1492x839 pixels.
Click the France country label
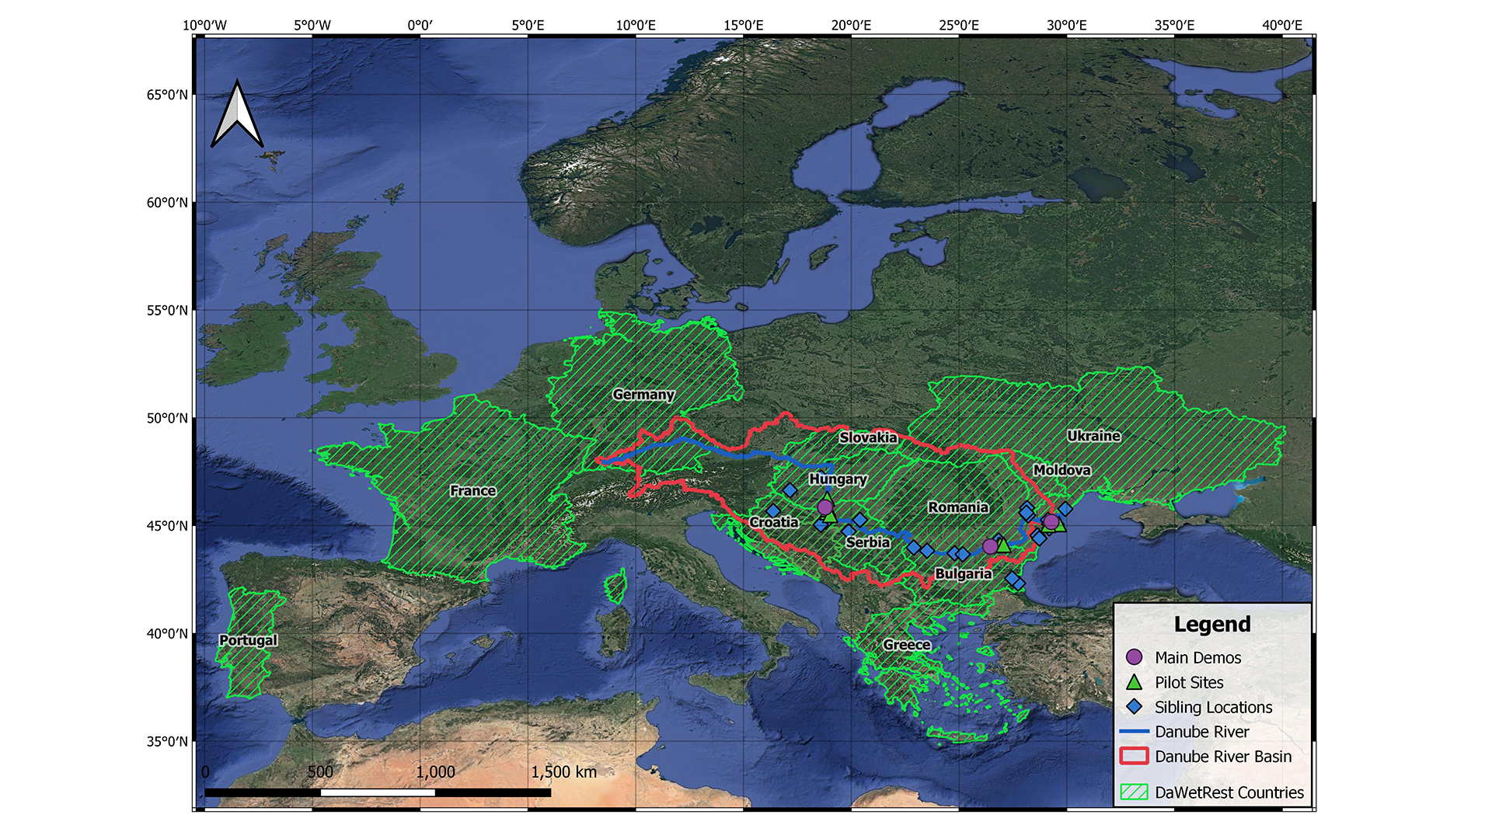point(472,491)
